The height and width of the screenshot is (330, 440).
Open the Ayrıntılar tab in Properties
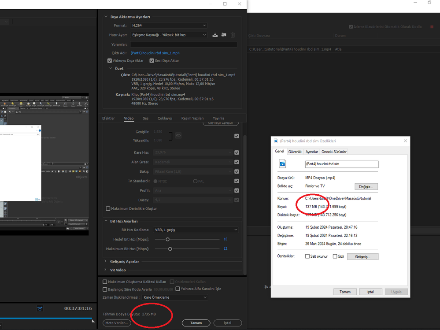coord(311,152)
